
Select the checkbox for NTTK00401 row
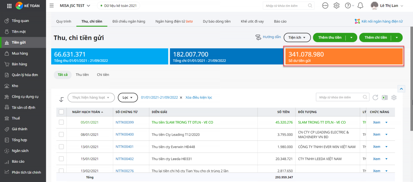pyautogui.click(x=61, y=147)
